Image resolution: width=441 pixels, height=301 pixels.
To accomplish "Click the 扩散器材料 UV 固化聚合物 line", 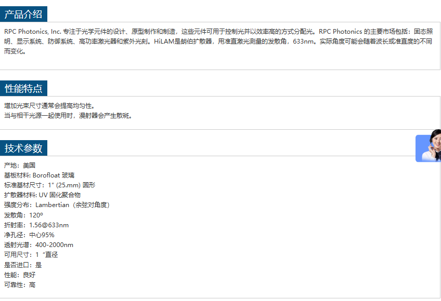I will [42, 195].
